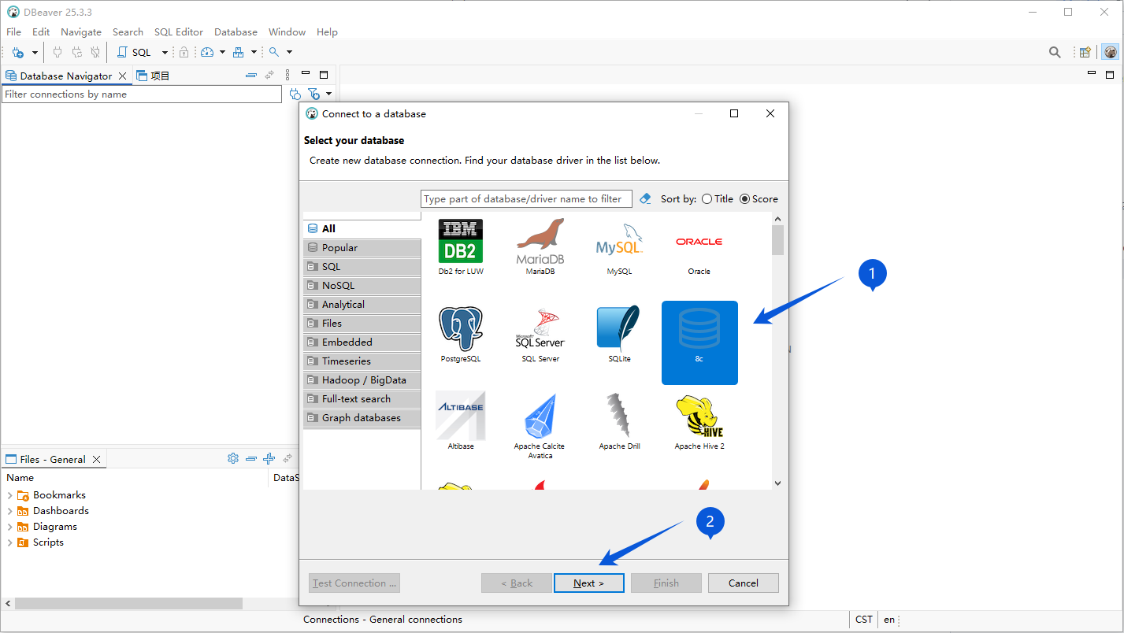
Task: Click the driver list vertical scrollbar thumb
Action: [x=778, y=240]
